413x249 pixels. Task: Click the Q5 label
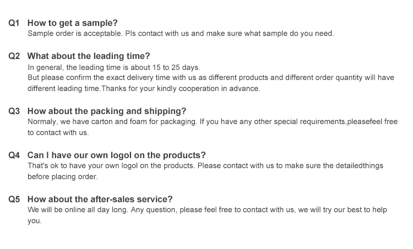coord(14,199)
